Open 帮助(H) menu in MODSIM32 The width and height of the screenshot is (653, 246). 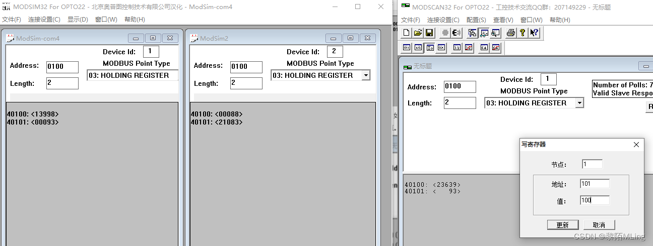(x=135, y=20)
